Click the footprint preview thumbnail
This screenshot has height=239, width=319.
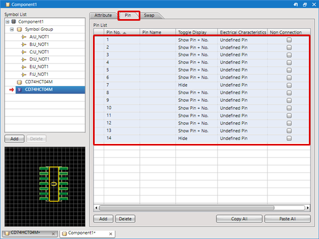[x=45, y=186]
